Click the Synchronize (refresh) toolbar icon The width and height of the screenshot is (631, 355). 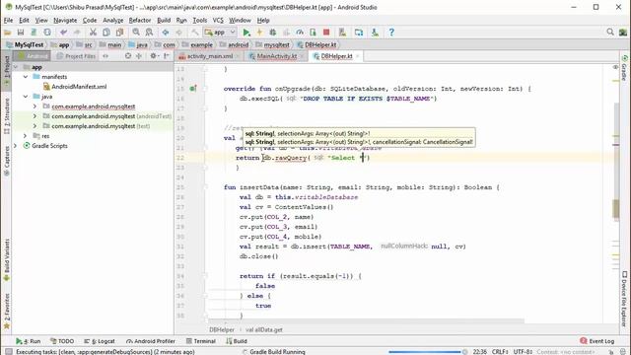click(x=47, y=33)
